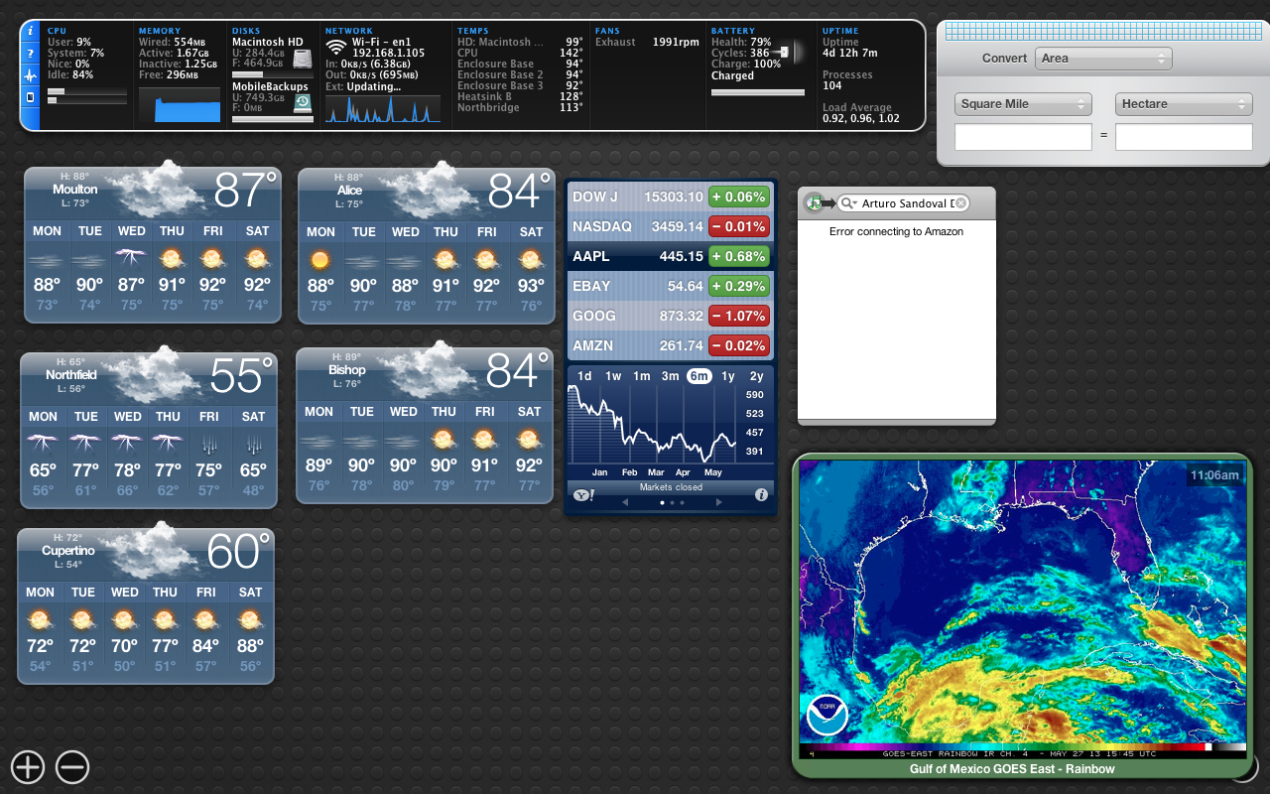Click Northfield Friday rain icon
This screenshot has height=794, width=1270.
(x=208, y=443)
